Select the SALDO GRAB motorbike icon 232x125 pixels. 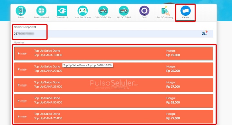pos(124,11)
